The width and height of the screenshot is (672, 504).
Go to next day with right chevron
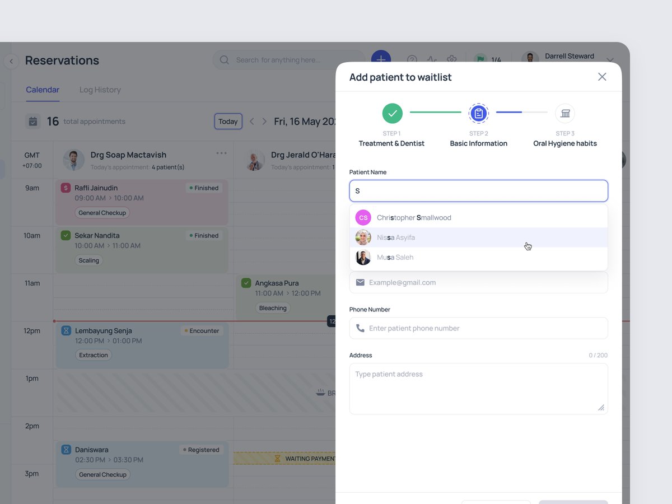(x=264, y=122)
